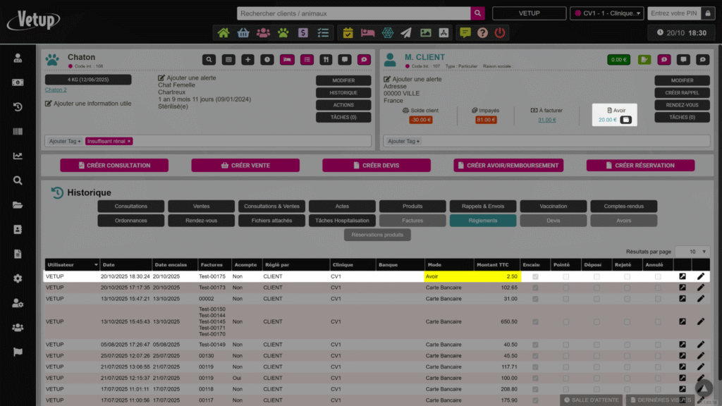The width and height of the screenshot is (722, 406).
Task: Toggle the Pointé checkbox on the Avoir row
Action: click(565, 276)
